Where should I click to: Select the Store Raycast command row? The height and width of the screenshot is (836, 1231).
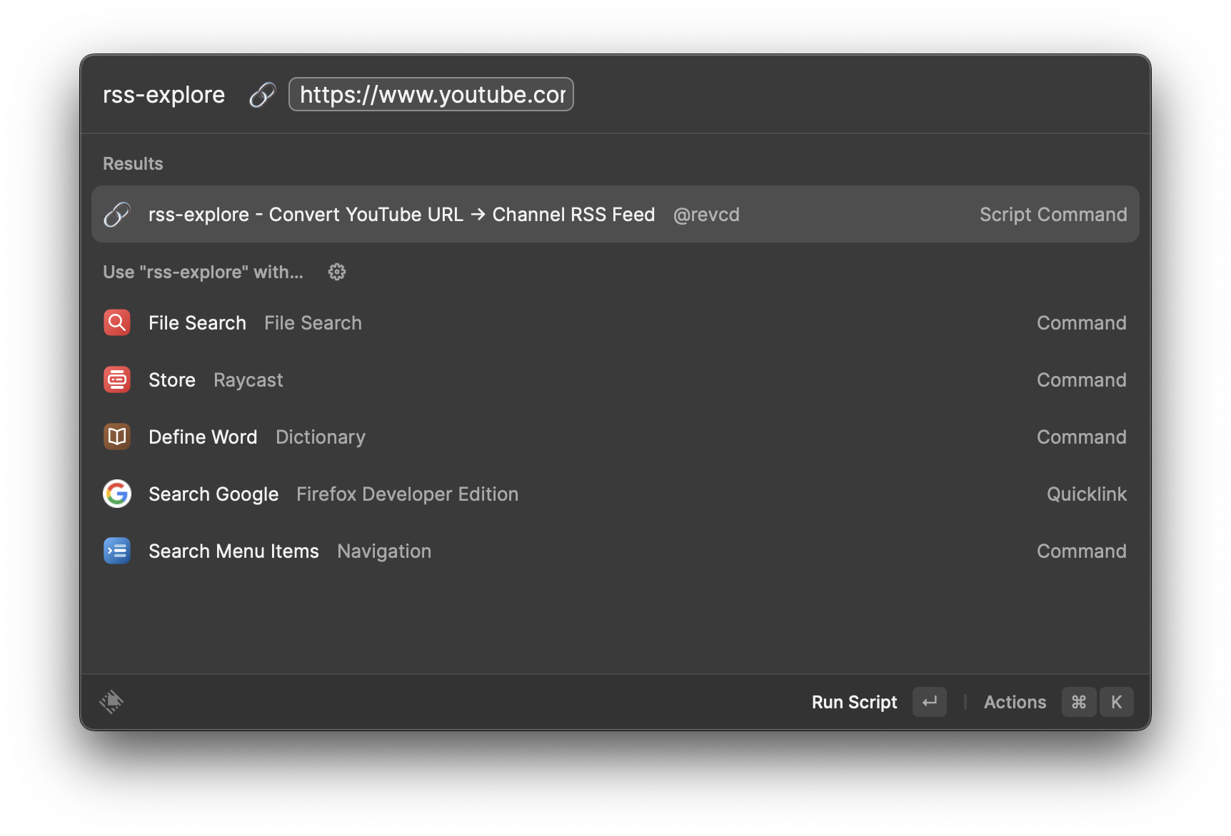point(615,379)
